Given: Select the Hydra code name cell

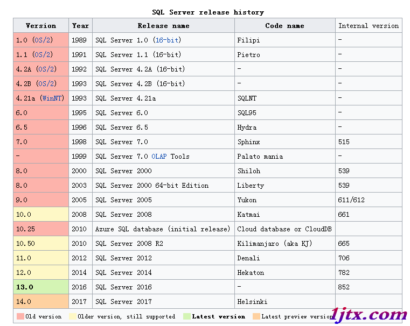Looking at the screenshot, I should point(285,127).
